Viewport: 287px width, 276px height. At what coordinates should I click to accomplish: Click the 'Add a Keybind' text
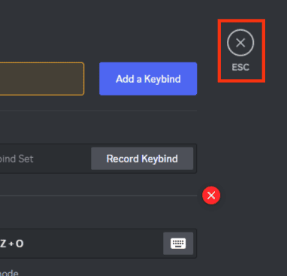148,79
